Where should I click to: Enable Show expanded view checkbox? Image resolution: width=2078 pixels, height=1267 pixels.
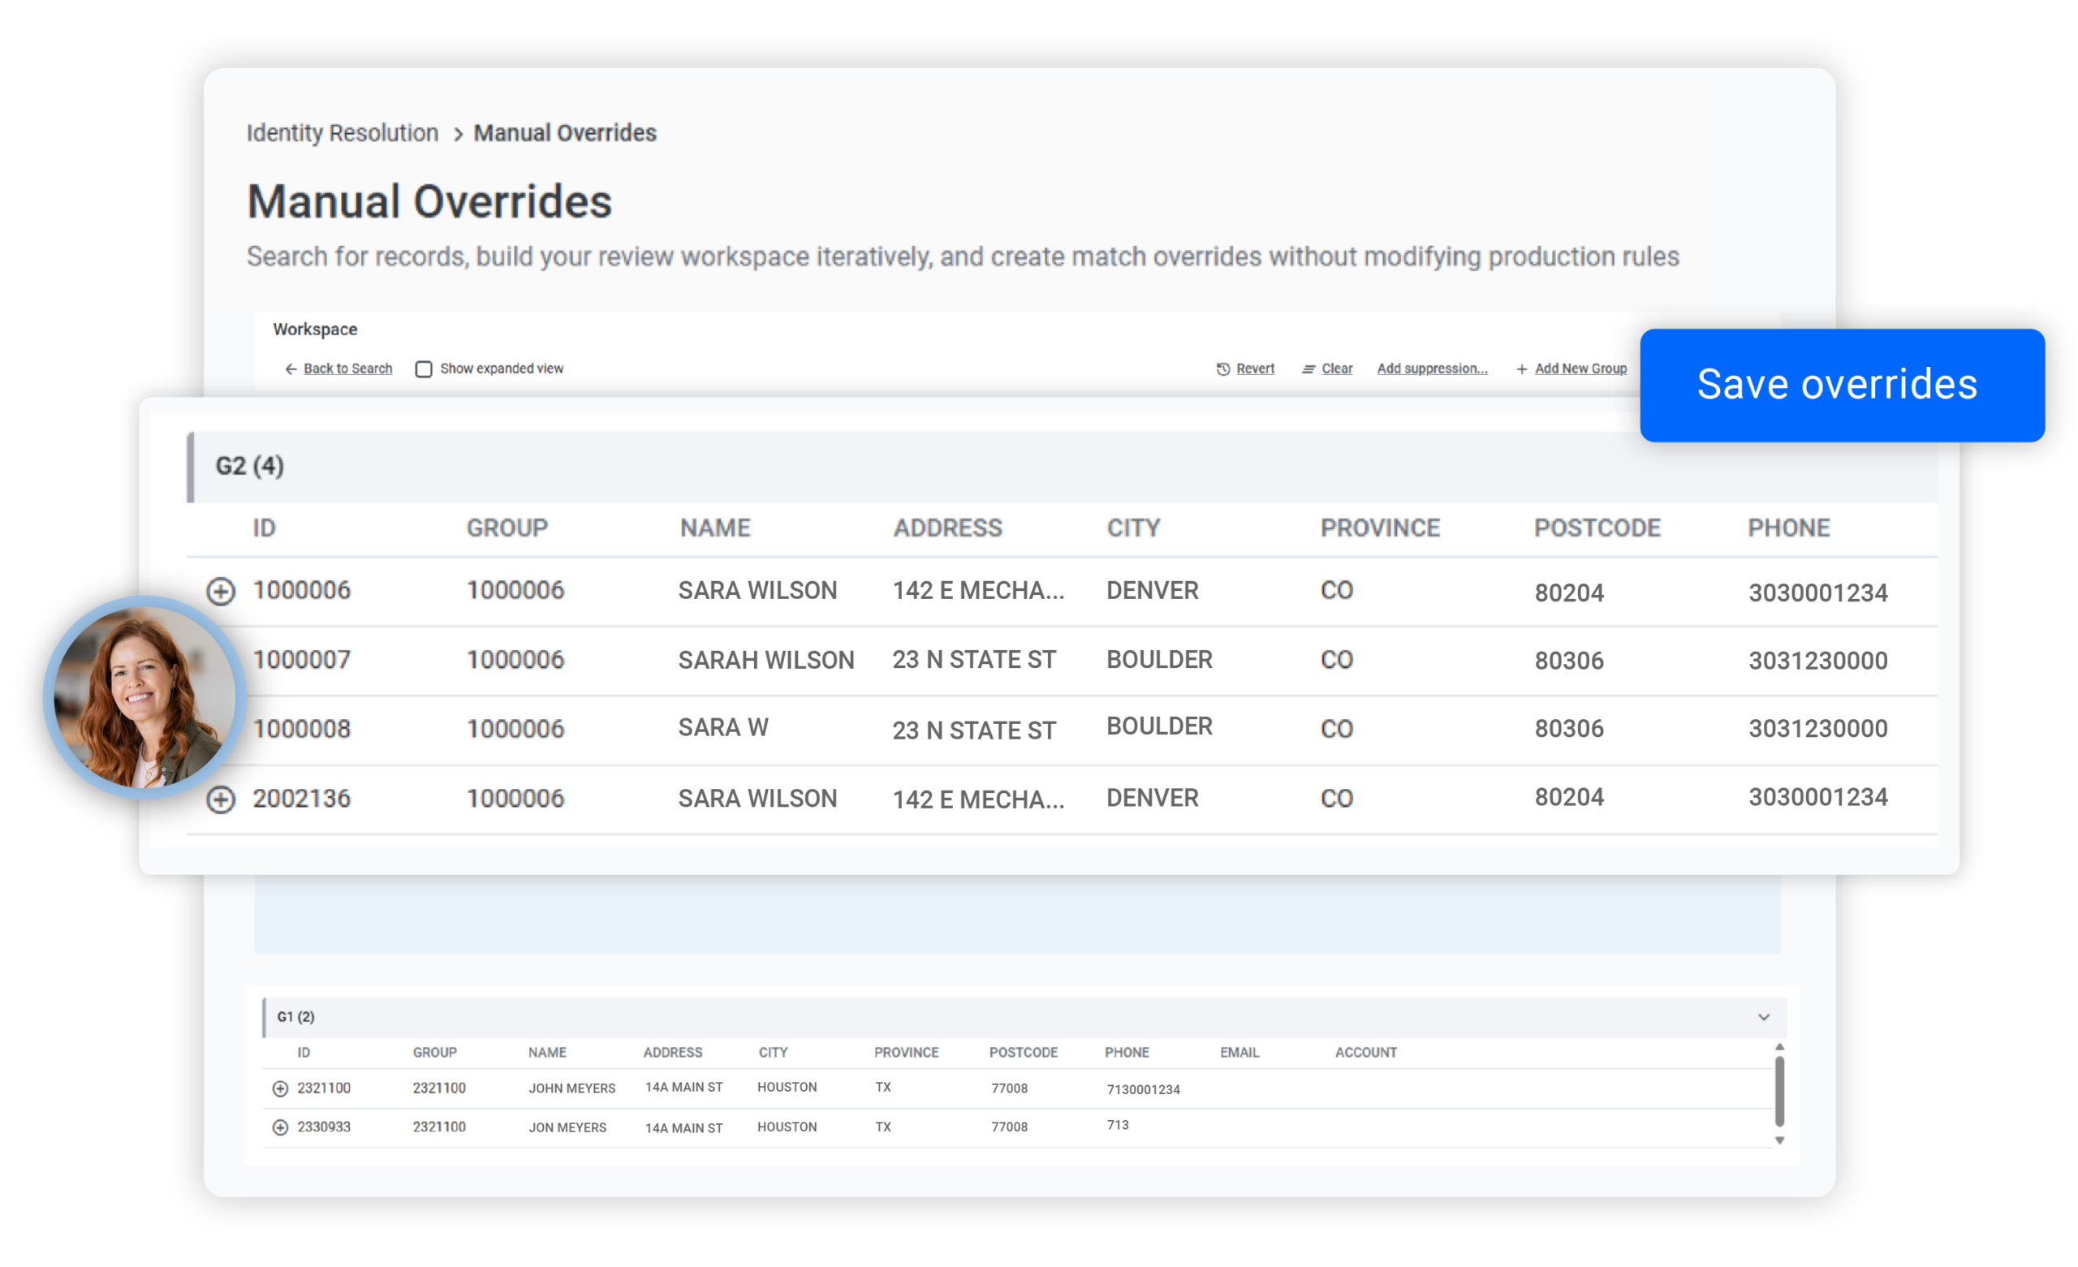tap(424, 368)
